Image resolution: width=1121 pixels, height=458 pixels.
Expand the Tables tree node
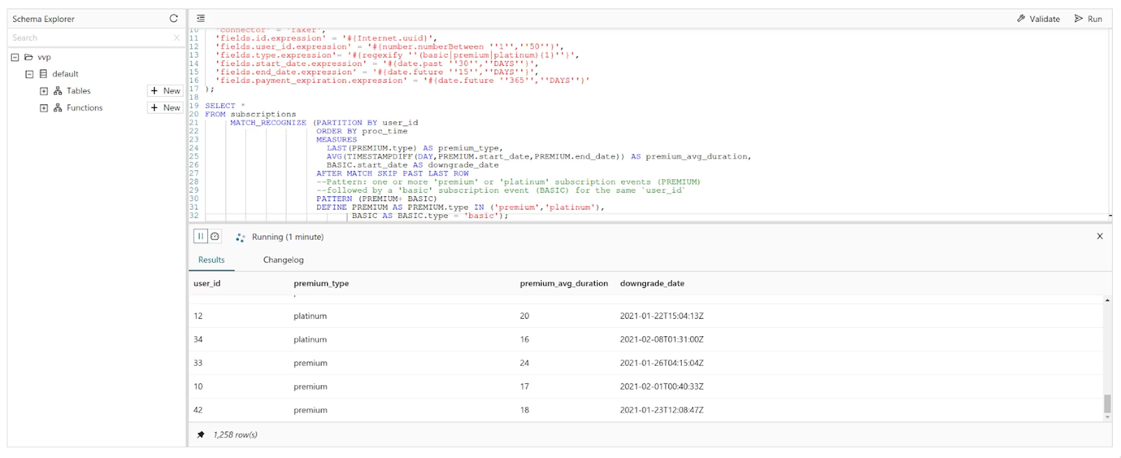click(x=43, y=91)
